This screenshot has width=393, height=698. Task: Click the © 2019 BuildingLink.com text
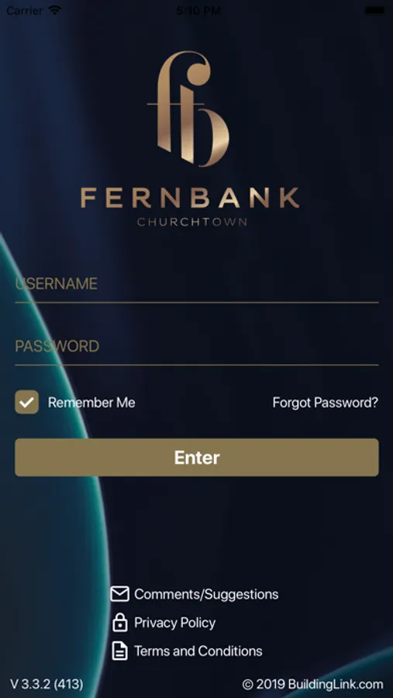click(312, 684)
